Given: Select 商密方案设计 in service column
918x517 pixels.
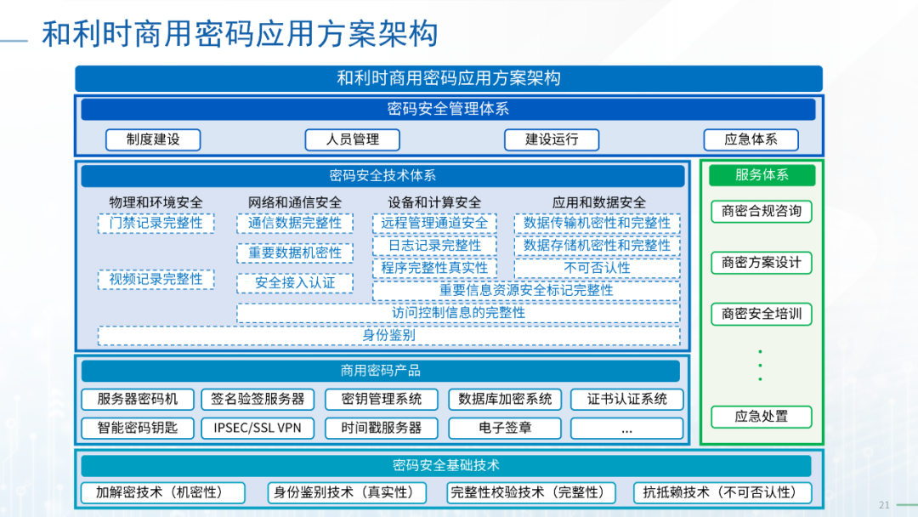Looking at the screenshot, I should 761,262.
